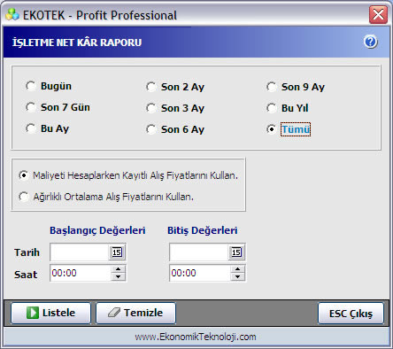Click the end Saat time field
The height and width of the screenshot is (349, 393).
[200, 273]
